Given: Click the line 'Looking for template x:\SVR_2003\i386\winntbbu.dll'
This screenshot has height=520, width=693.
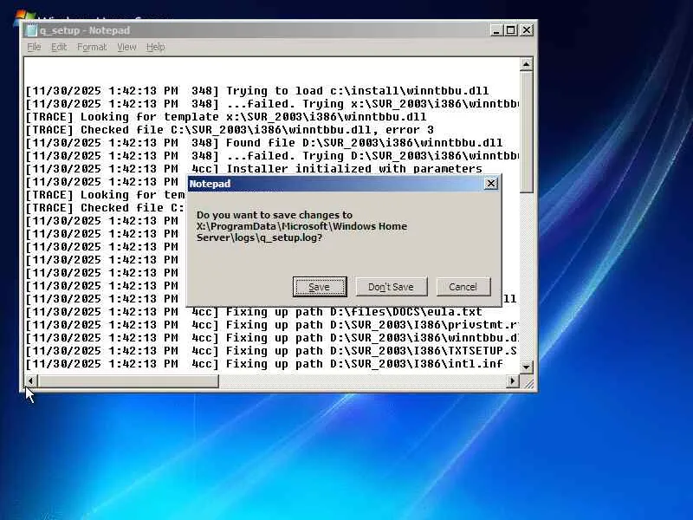Looking at the screenshot, I should [226, 117].
